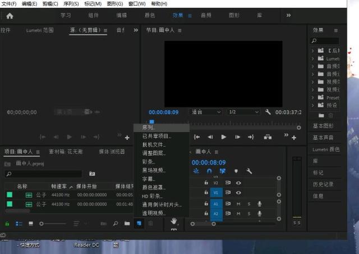Add a marker in the timeline
The width and height of the screenshot is (359, 254).
236,171
